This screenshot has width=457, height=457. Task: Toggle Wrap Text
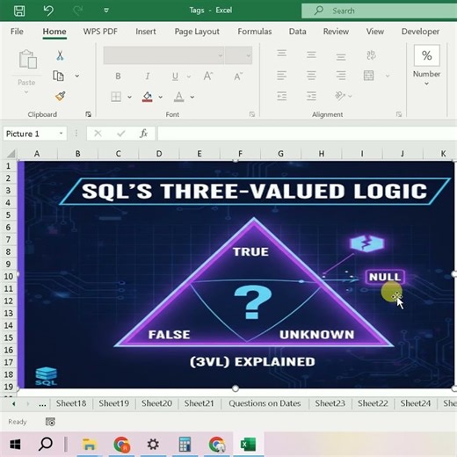[371, 55]
